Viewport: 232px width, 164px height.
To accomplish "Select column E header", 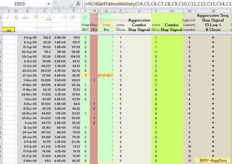I will tap(28, 11).
